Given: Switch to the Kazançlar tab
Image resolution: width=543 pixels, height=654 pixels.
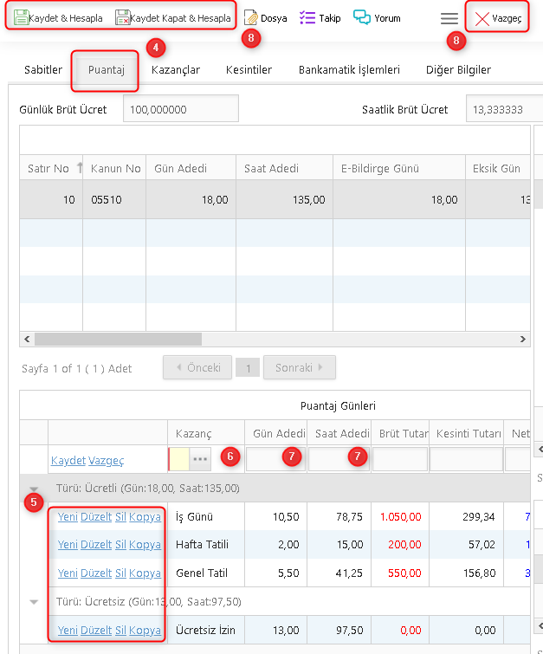Looking at the screenshot, I should pyautogui.click(x=175, y=69).
